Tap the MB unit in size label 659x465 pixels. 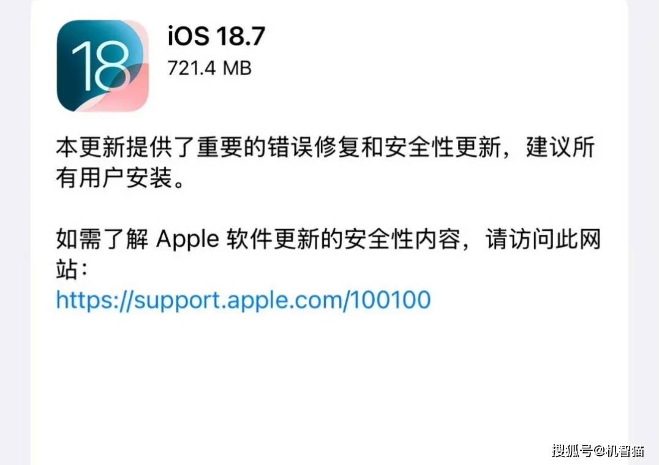[x=237, y=67]
